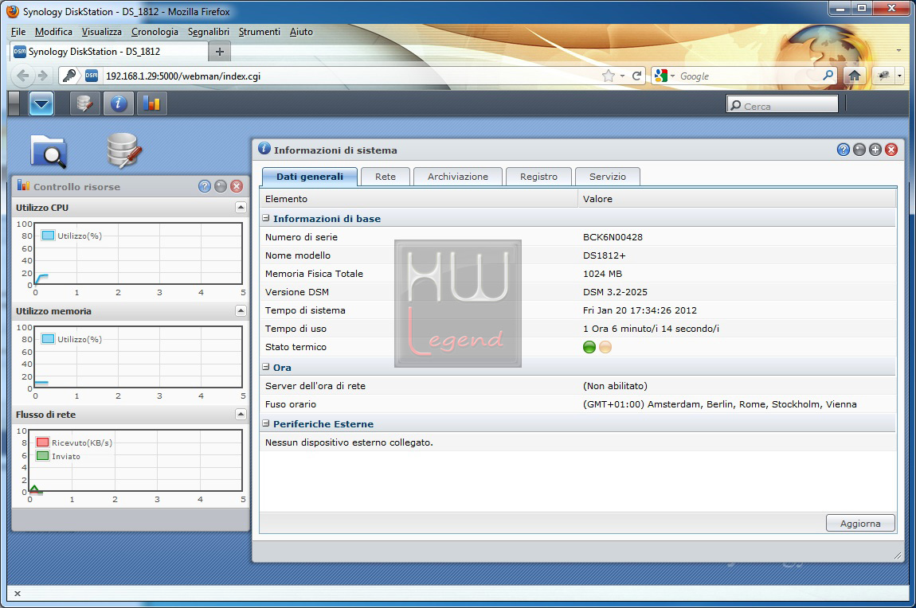Open the Modifica menu
Screen dimensions: 916x608
tap(53, 32)
